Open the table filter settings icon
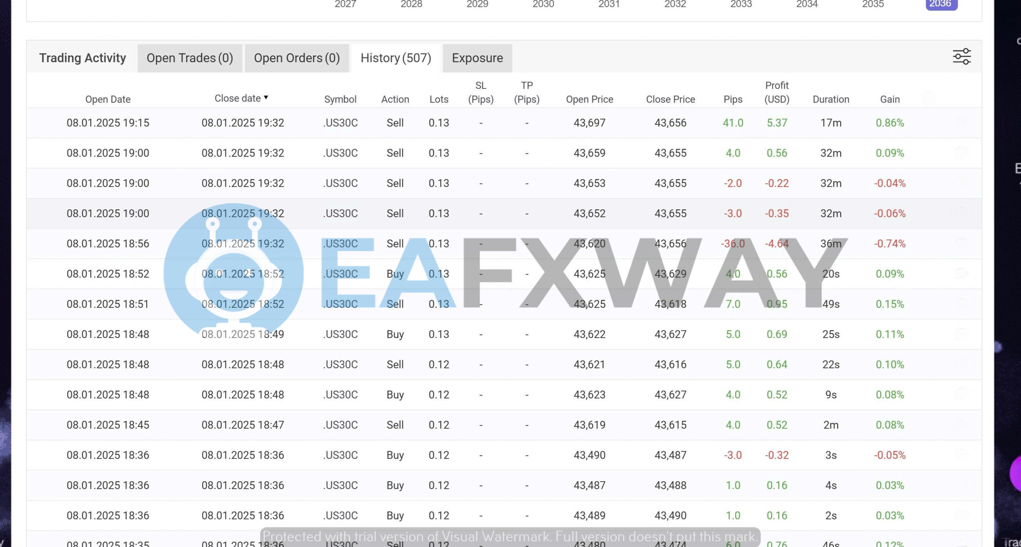The height and width of the screenshot is (547, 1021). [962, 57]
